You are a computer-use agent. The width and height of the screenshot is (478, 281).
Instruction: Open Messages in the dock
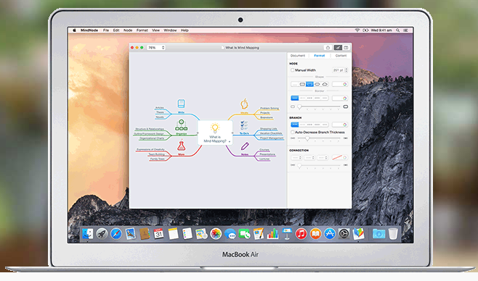tap(230, 234)
